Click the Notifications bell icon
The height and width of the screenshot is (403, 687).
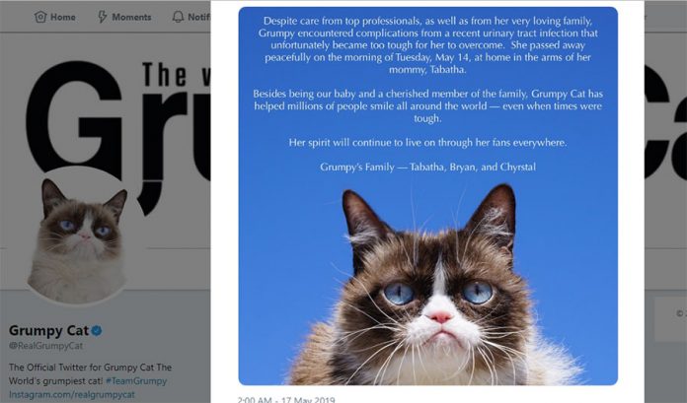178,17
